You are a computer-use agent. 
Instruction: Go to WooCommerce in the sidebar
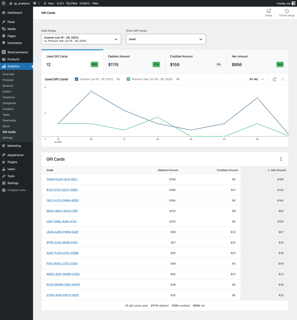click(17, 52)
